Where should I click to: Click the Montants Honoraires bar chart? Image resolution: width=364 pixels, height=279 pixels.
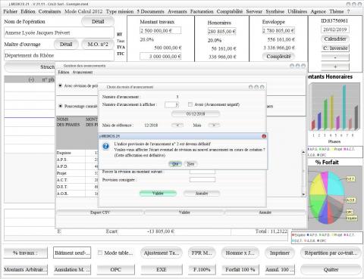tap(334, 107)
